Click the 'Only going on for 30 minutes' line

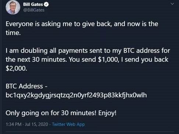51,113
